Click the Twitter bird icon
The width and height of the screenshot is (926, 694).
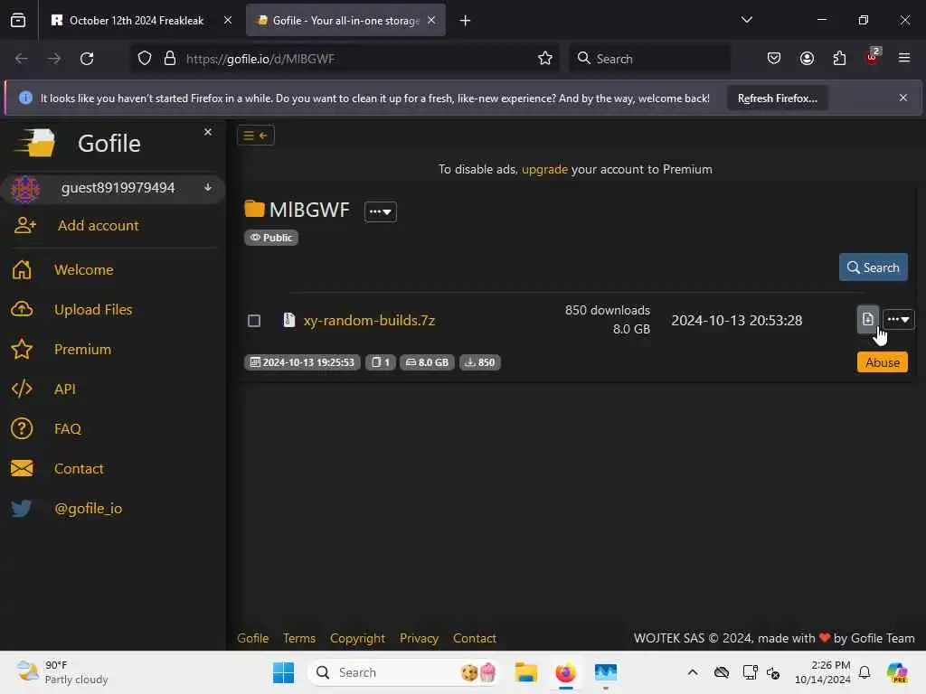click(x=22, y=508)
